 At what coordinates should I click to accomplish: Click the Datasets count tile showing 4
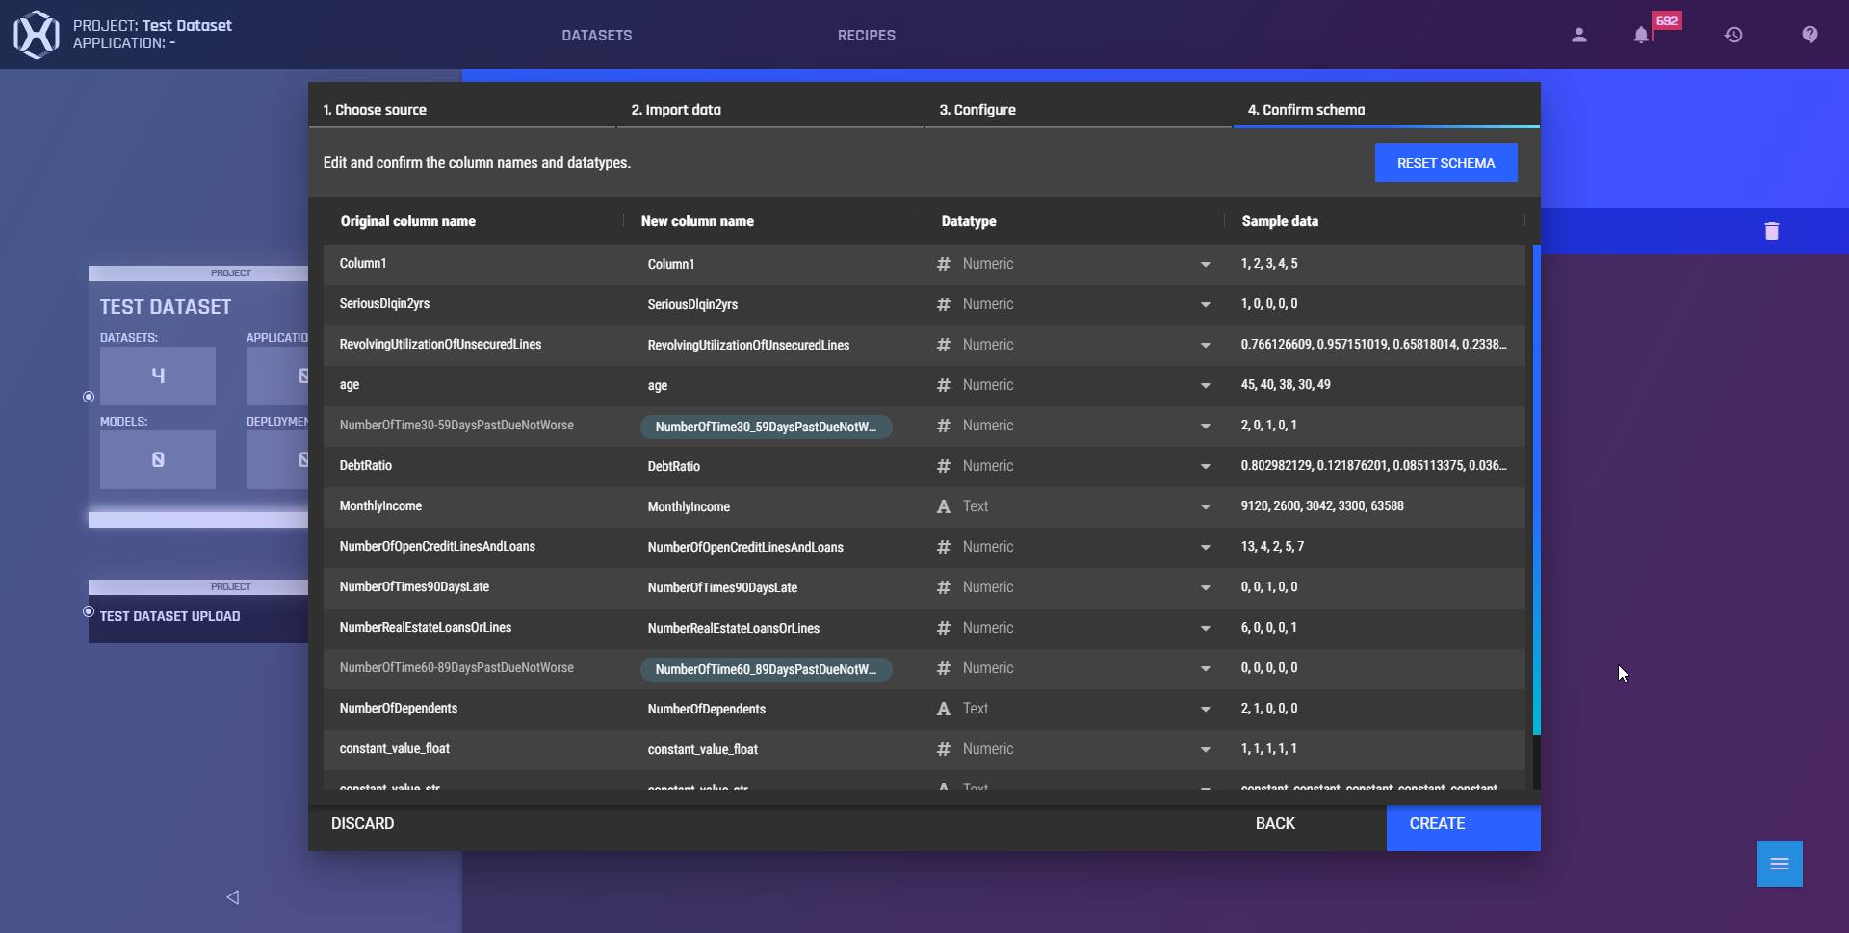pyautogui.click(x=158, y=376)
